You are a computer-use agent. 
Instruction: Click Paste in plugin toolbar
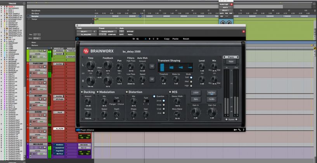point(175,39)
